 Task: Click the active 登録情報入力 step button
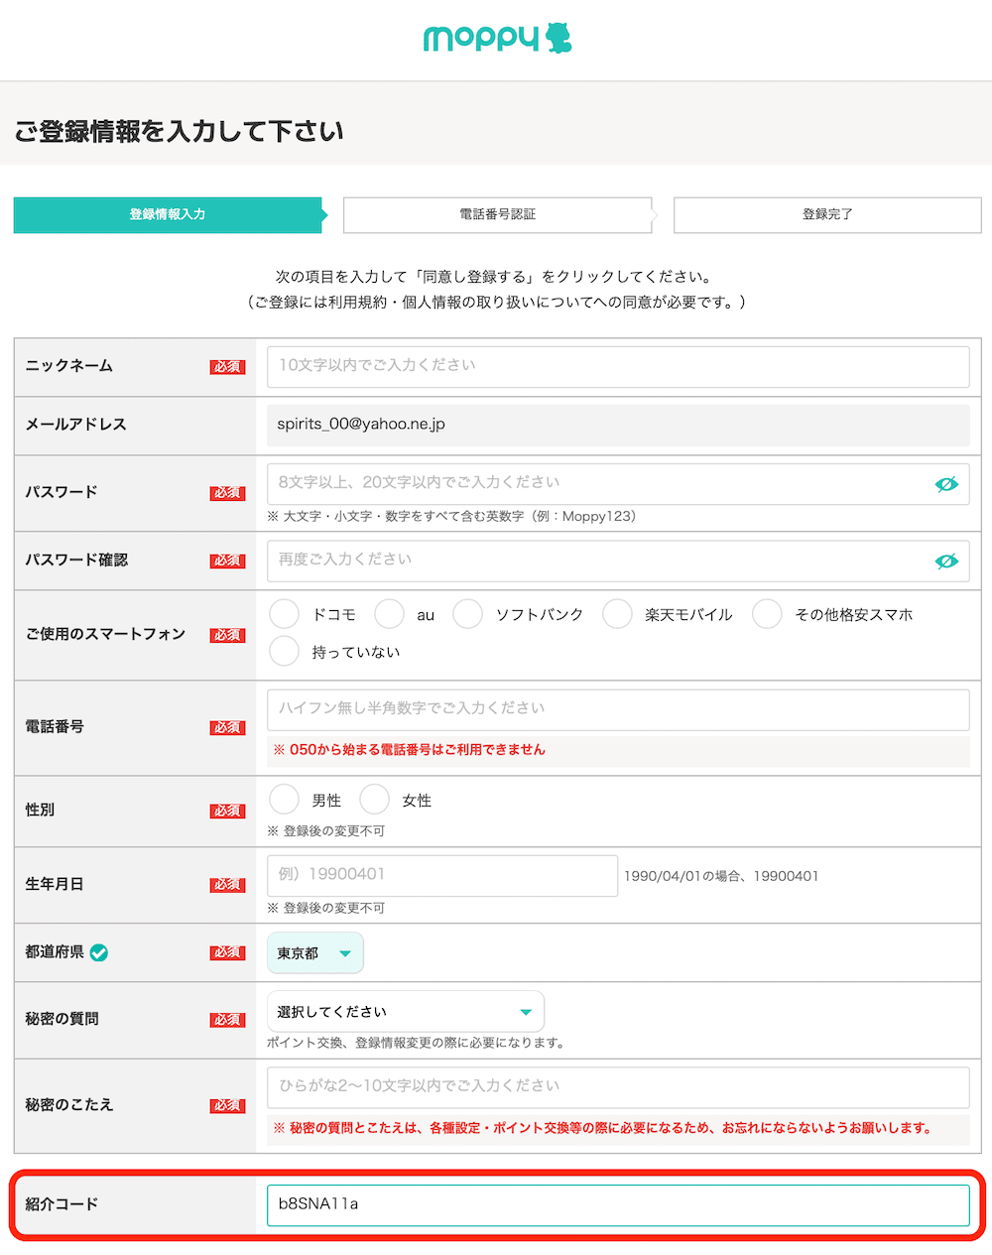[168, 214]
